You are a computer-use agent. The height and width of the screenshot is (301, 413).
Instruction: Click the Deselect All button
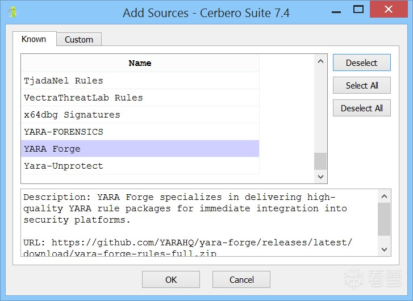(x=362, y=108)
